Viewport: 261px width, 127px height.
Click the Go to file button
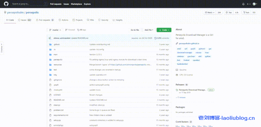135,30
